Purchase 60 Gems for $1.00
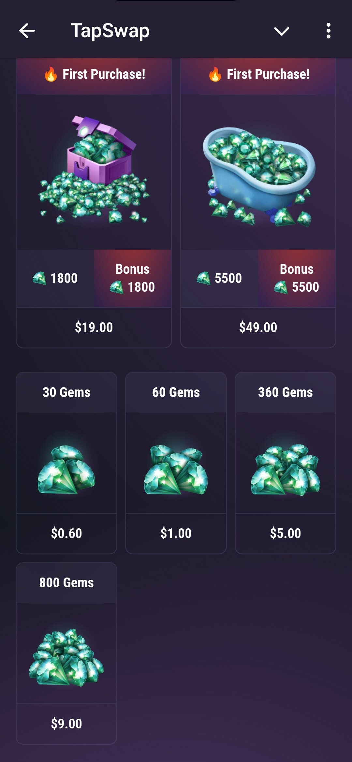Screen dimensions: 352x762 click(176, 534)
